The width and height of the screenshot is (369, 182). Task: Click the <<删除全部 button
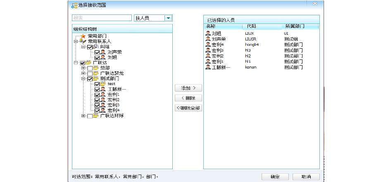click(188, 108)
